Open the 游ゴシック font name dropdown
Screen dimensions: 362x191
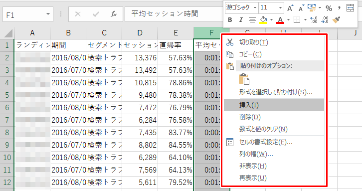click(x=255, y=8)
